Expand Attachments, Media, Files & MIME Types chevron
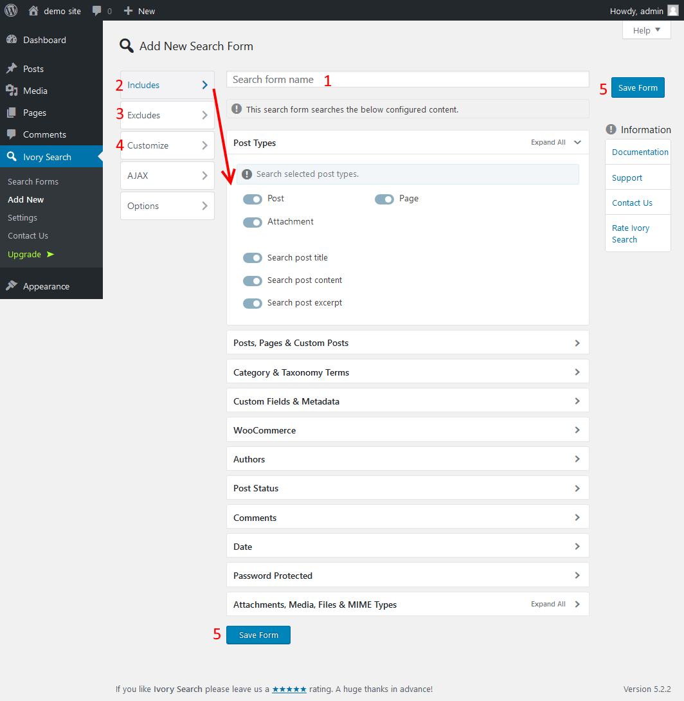The width and height of the screenshot is (684, 701). pyautogui.click(x=577, y=605)
